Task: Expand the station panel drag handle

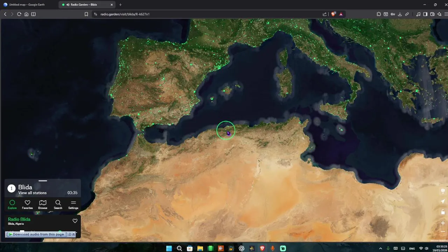Action: point(43,181)
